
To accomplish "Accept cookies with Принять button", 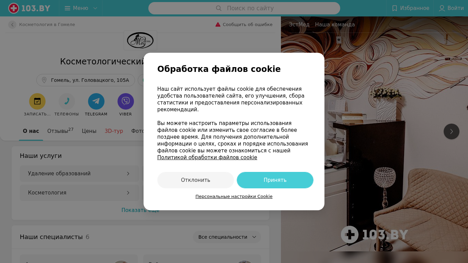I will (275, 180).
